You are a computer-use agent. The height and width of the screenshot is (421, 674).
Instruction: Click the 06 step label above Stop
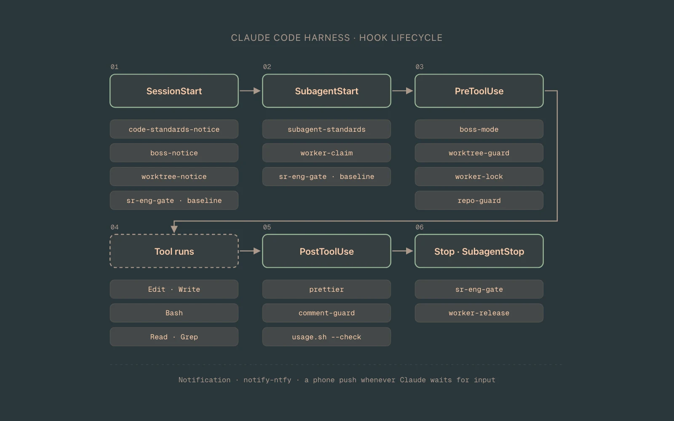(420, 227)
